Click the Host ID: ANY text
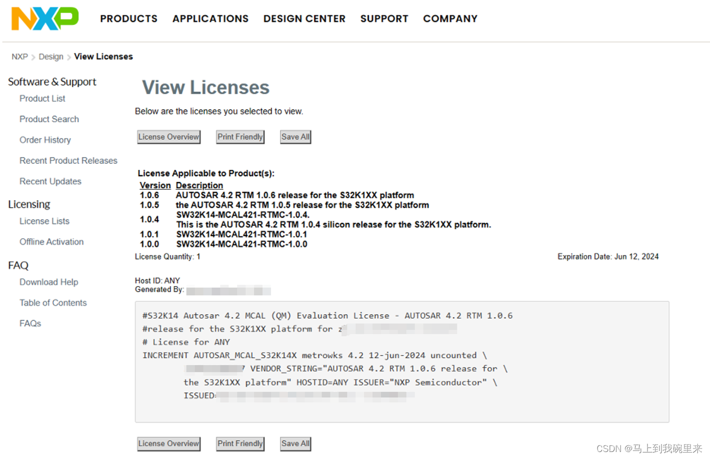Image resolution: width=710 pixels, height=458 pixels. pyautogui.click(x=157, y=281)
